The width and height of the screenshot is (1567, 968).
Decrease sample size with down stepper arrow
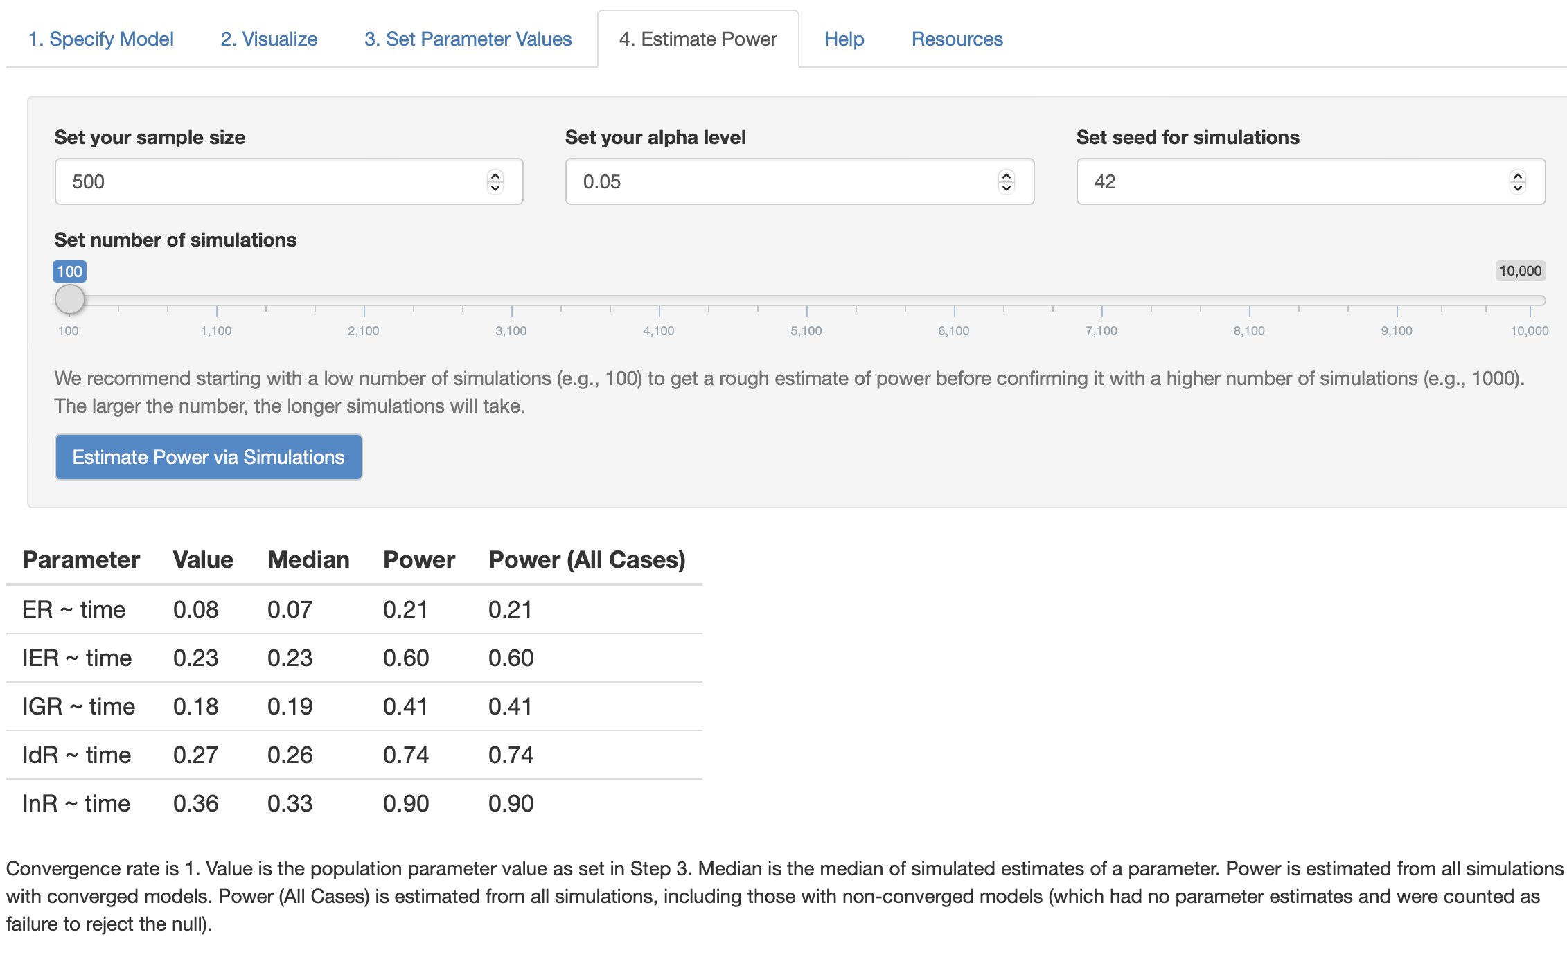coord(495,188)
